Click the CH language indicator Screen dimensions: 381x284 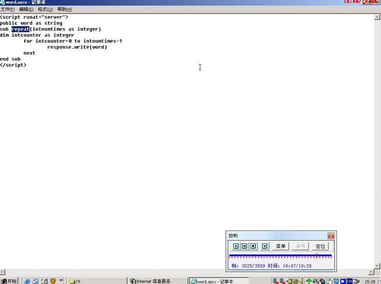(349, 281)
